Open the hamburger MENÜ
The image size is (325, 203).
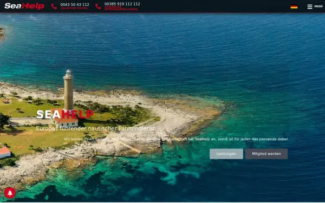[x=315, y=6]
